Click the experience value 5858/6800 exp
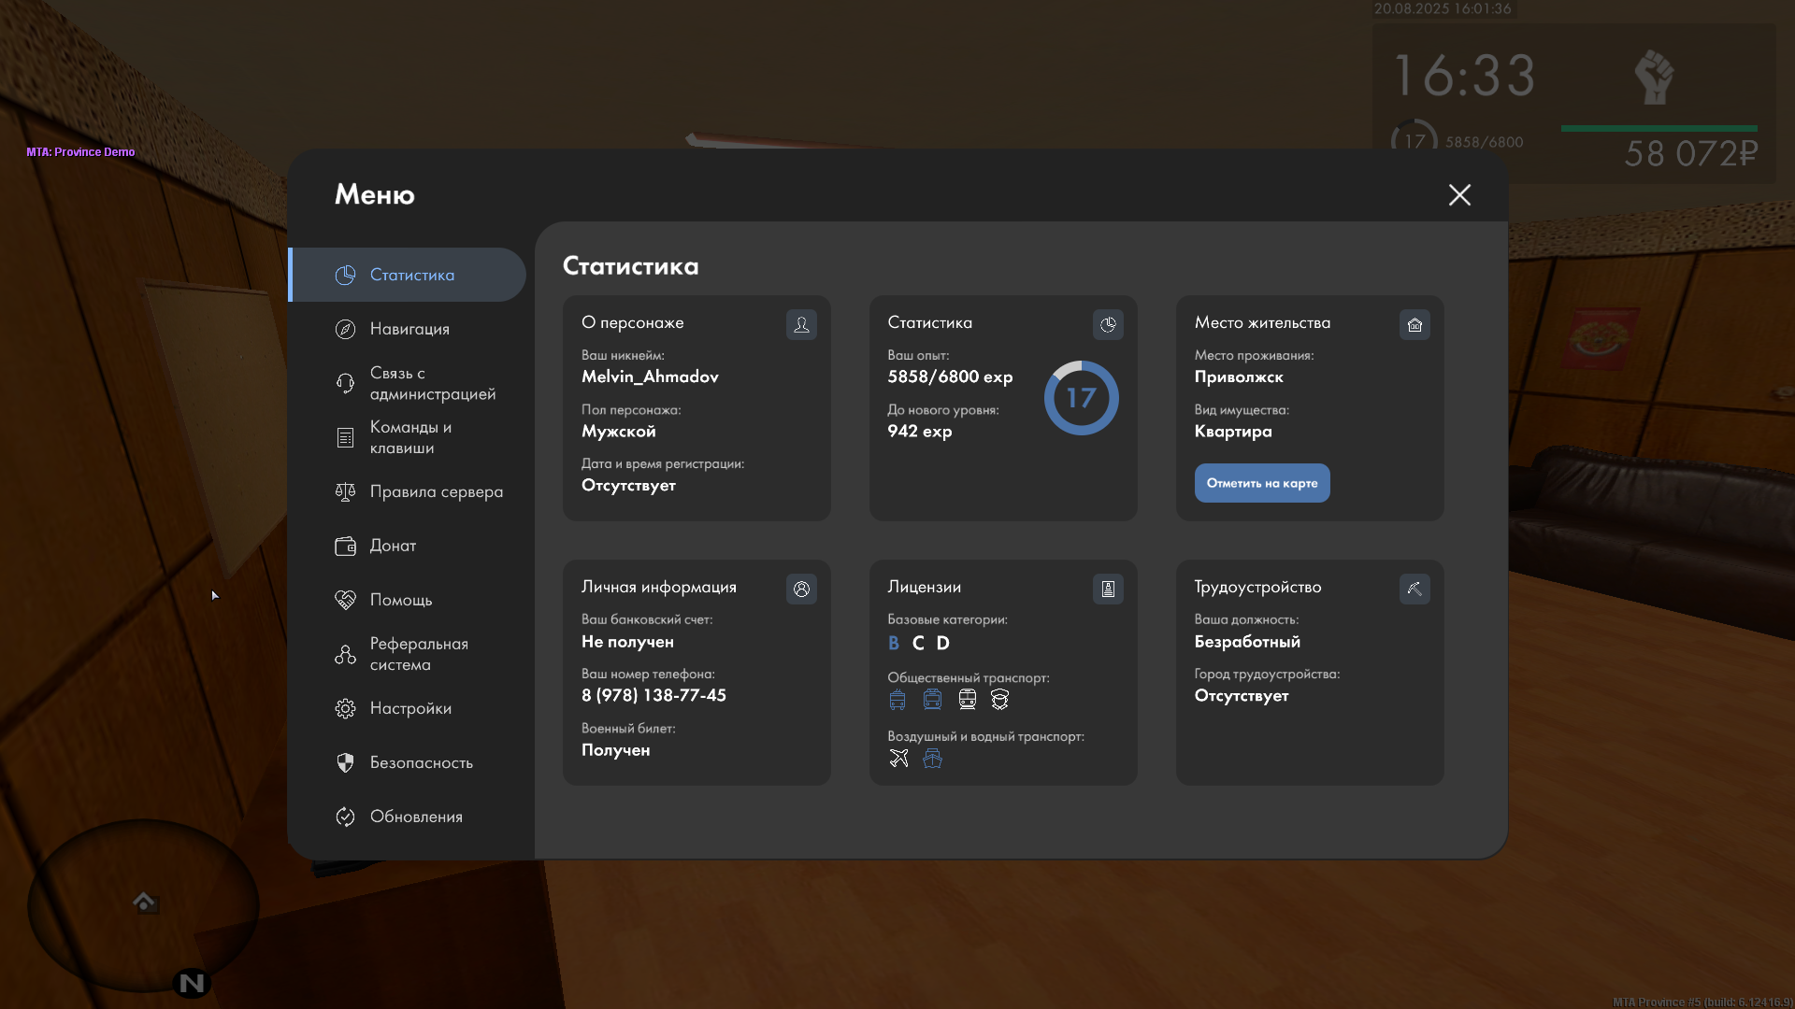The image size is (1795, 1009). pos(950,377)
